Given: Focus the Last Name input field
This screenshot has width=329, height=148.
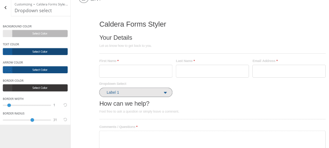Looking at the screenshot, I should point(212,71).
